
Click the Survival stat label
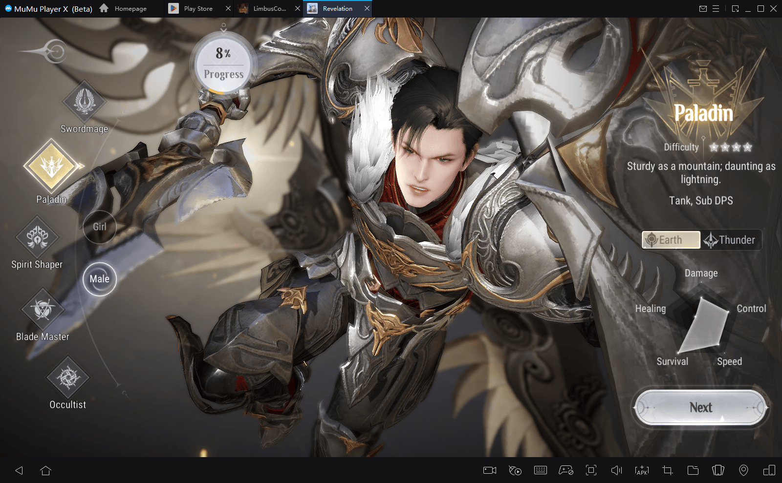point(672,361)
